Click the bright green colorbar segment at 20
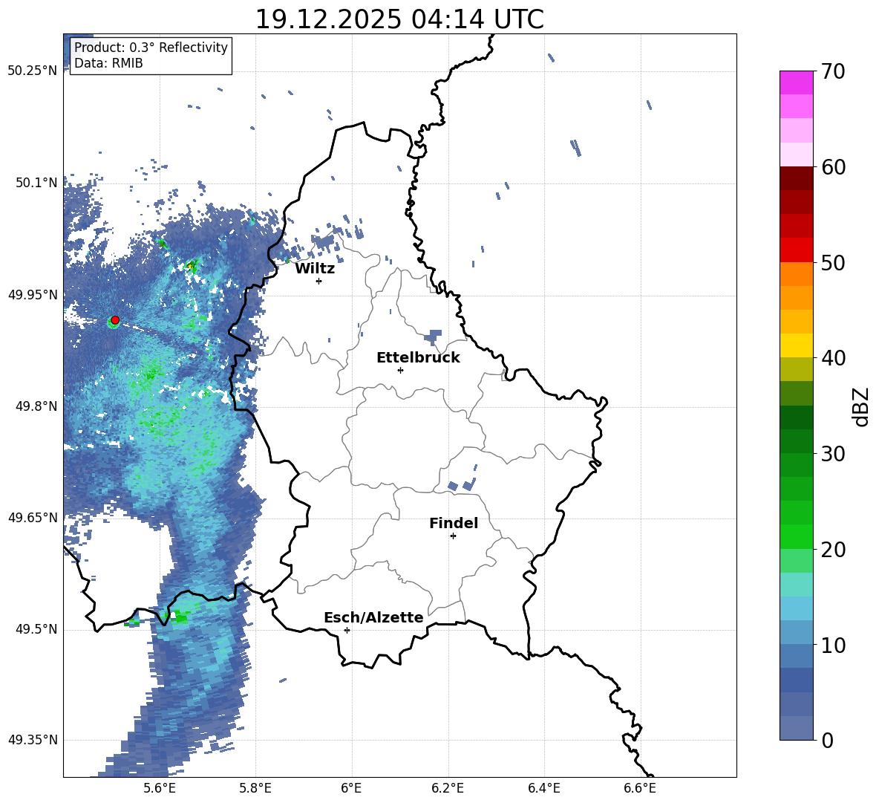 pos(796,536)
